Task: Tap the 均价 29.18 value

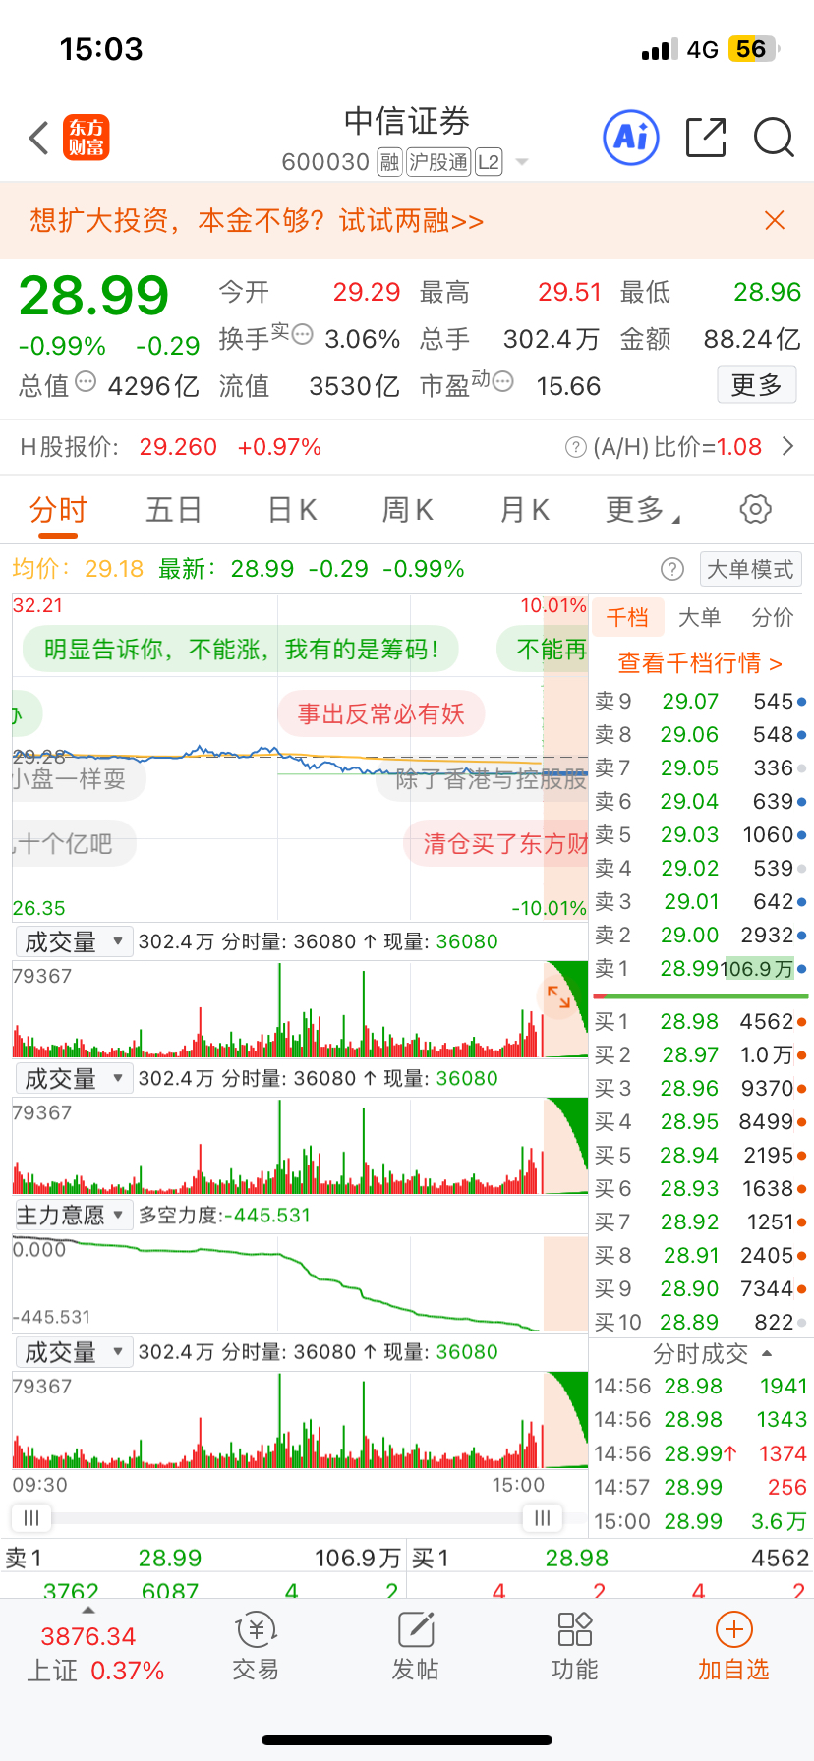Action: click(x=114, y=569)
